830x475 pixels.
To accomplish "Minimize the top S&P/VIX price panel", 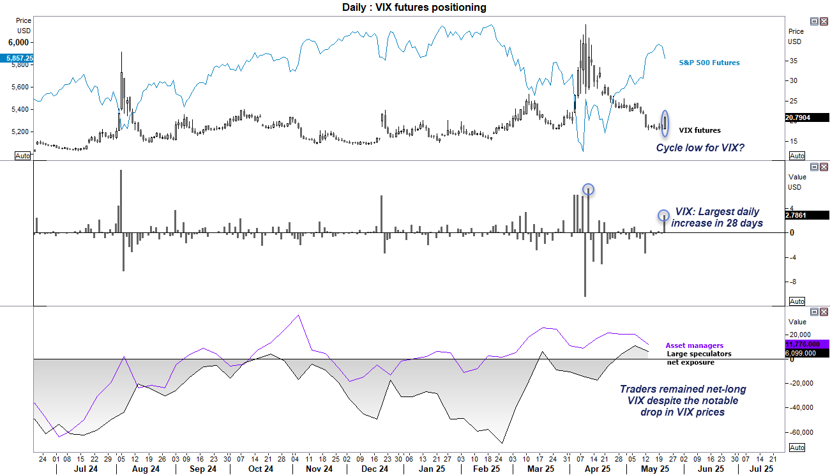I will pos(814,21).
